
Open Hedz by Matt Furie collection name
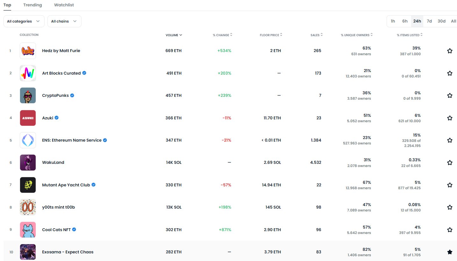pos(61,51)
